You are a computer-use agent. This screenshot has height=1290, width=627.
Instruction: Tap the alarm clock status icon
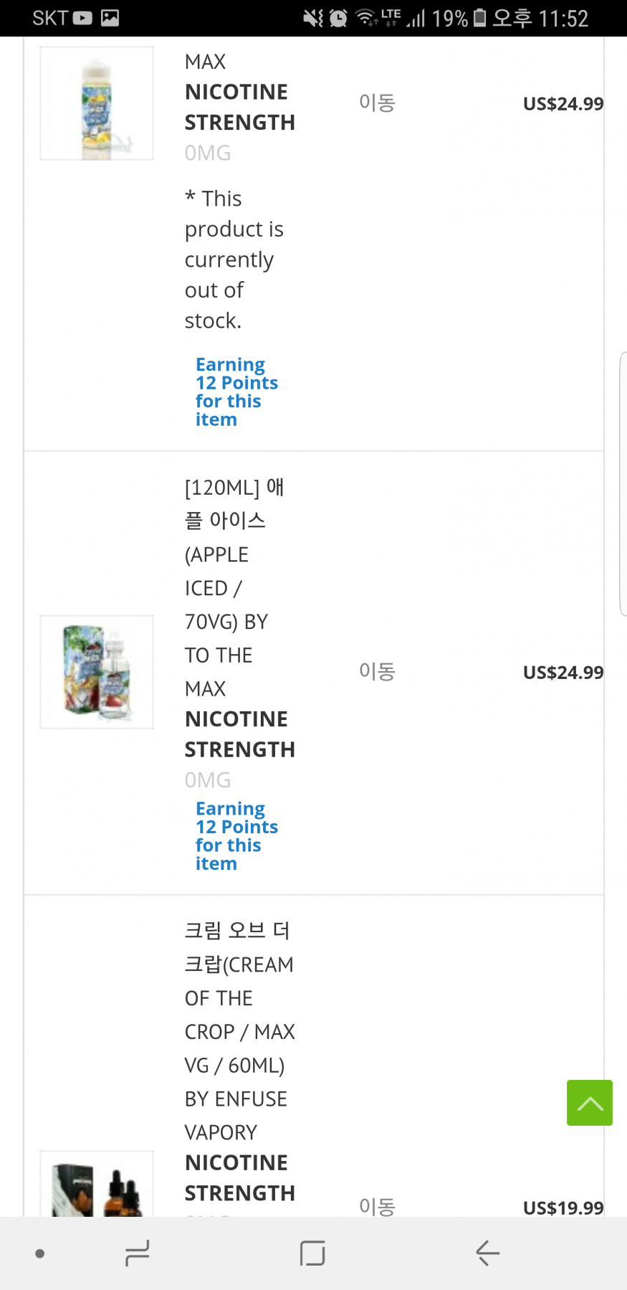point(339,18)
